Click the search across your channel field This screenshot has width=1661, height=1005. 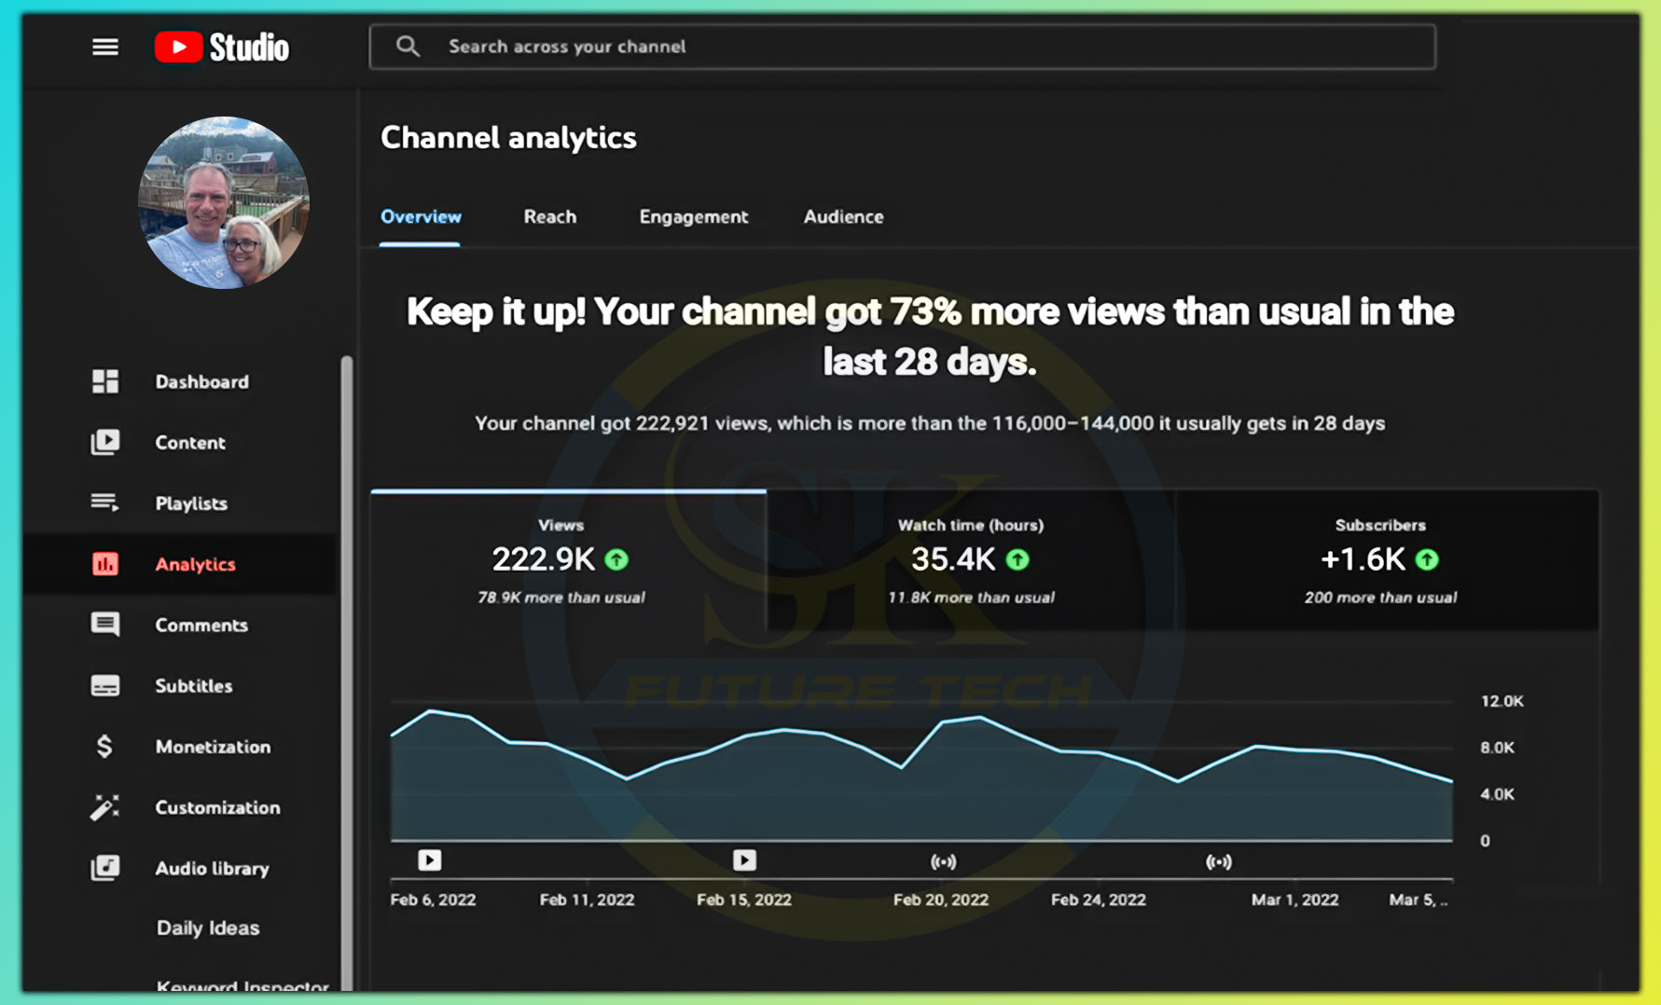pyautogui.click(x=902, y=47)
